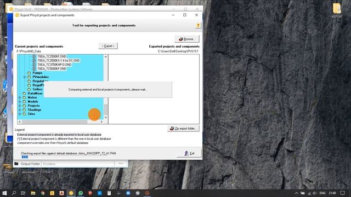
Task: Click the volume icon in system tray
Action: point(314,193)
